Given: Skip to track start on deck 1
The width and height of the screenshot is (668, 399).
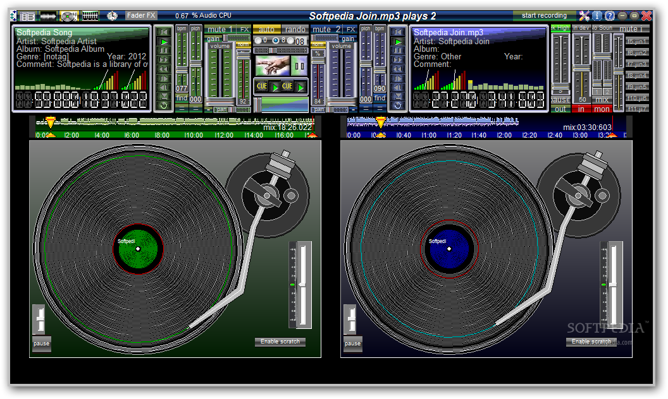Looking at the screenshot, I should [x=164, y=32].
